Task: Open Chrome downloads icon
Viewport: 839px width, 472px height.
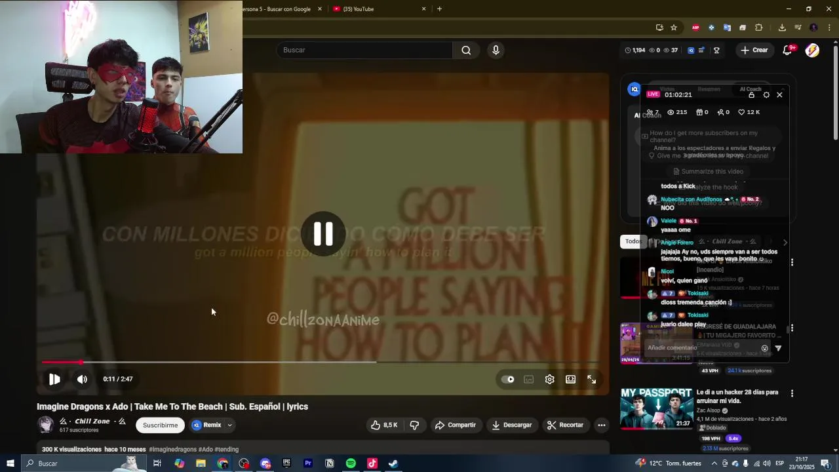Action: point(782,28)
